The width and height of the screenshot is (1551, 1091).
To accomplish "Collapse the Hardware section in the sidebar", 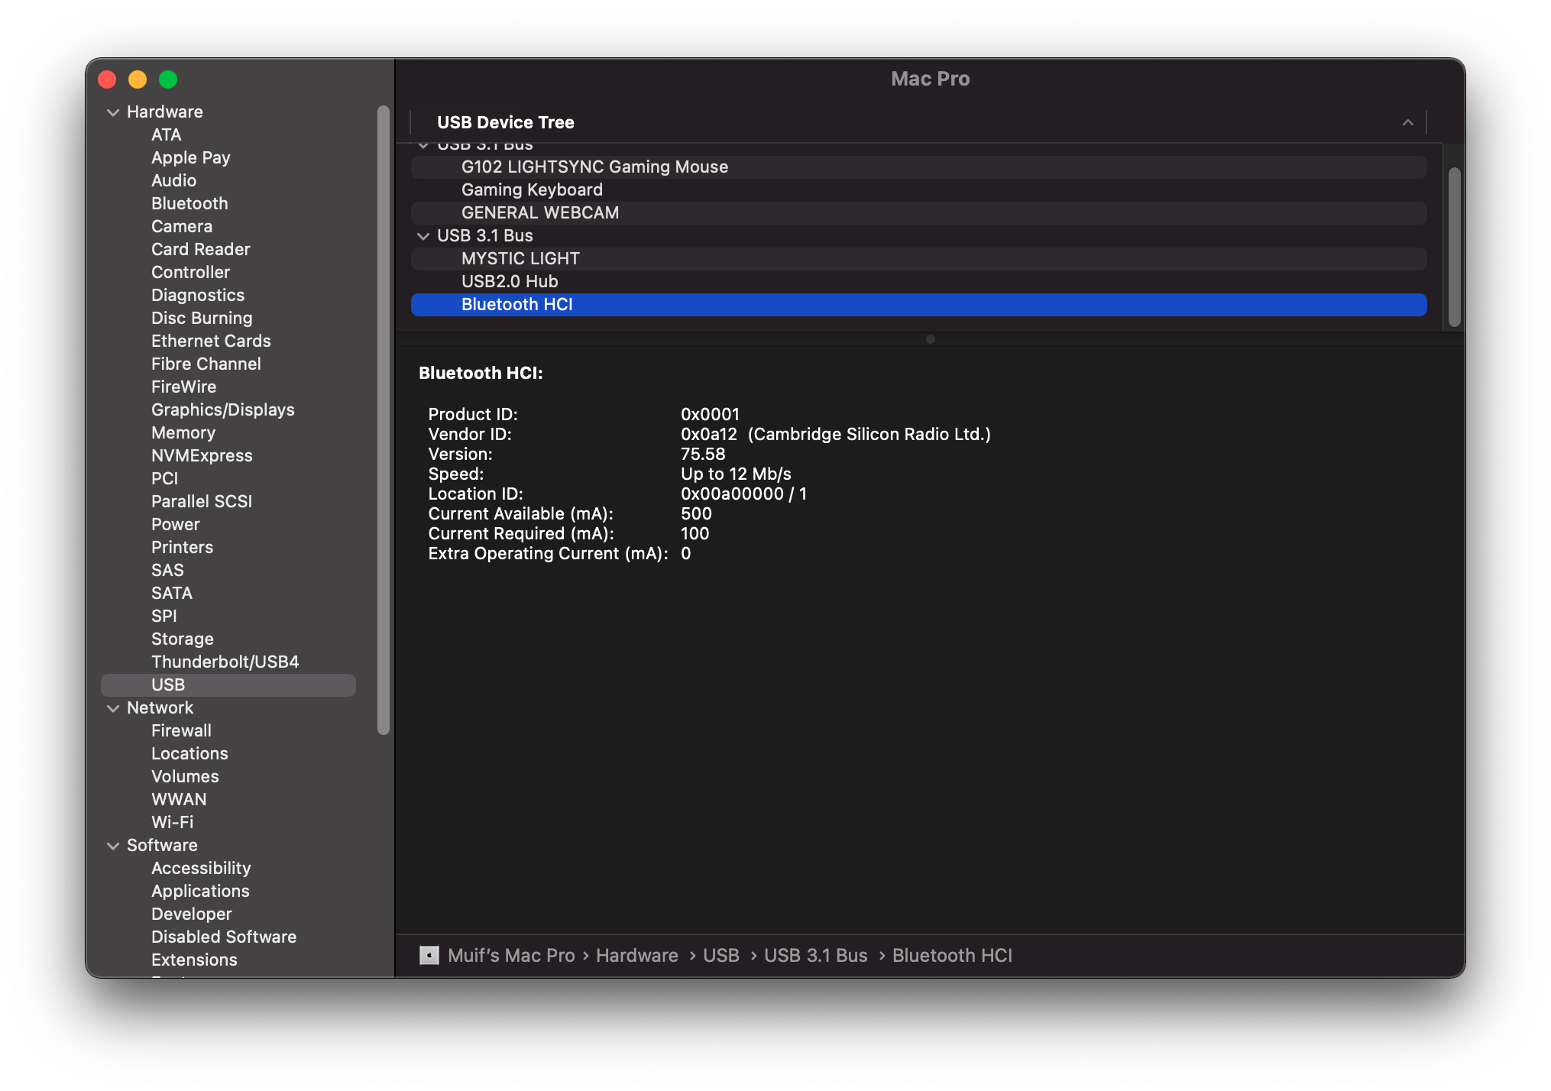I will pyautogui.click(x=113, y=112).
